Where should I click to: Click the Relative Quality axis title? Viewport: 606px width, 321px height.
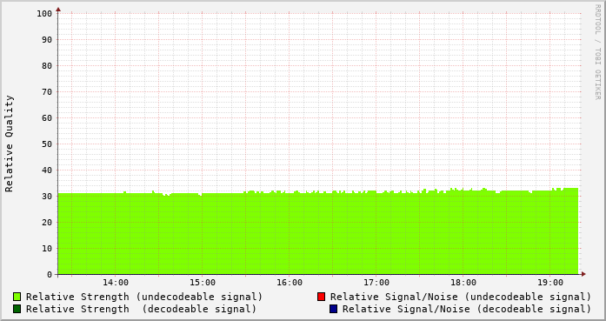click(10, 144)
